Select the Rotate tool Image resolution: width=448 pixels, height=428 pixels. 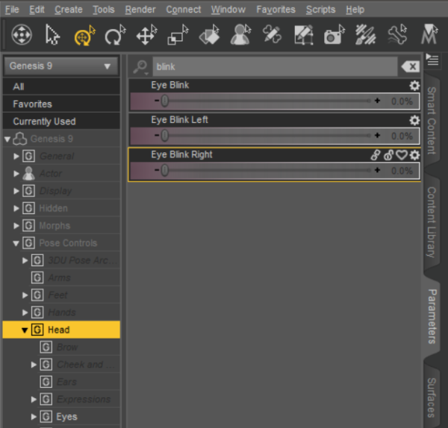[x=115, y=35]
